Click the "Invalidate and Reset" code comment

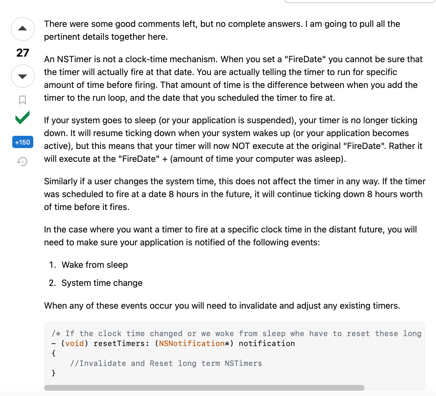(166, 363)
